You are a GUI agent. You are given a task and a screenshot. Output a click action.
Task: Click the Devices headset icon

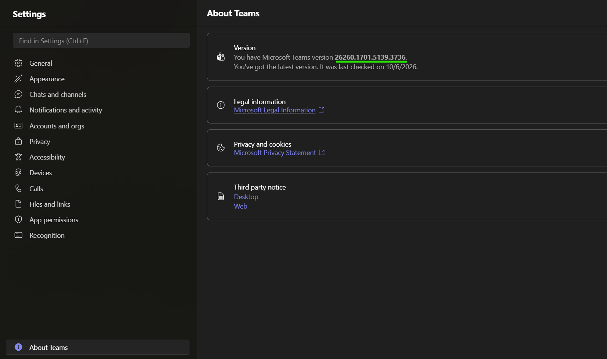point(18,172)
